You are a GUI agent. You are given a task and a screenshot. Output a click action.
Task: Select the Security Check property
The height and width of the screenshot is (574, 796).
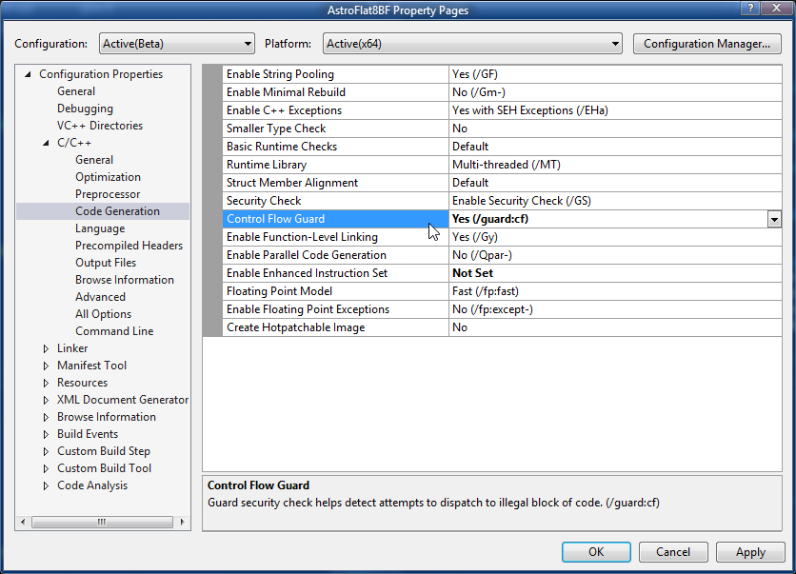(335, 201)
